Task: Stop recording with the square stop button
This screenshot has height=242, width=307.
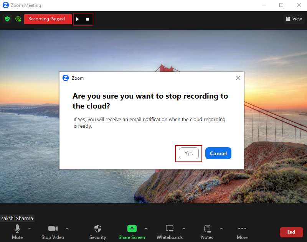Action: 87,19
